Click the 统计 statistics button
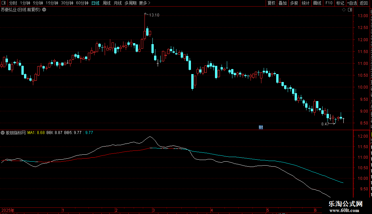The width and height of the screenshot is (372, 214). 306,3
